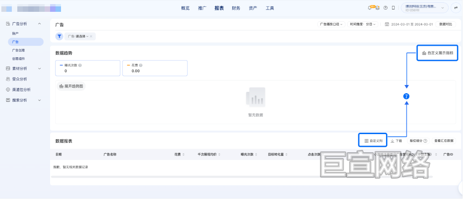Sort table by 花费 column
The height and width of the screenshot is (200, 463).
coord(183,155)
